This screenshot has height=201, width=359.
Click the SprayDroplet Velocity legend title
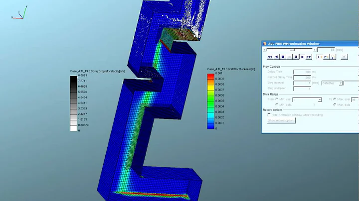pyautogui.click(x=97, y=71)
